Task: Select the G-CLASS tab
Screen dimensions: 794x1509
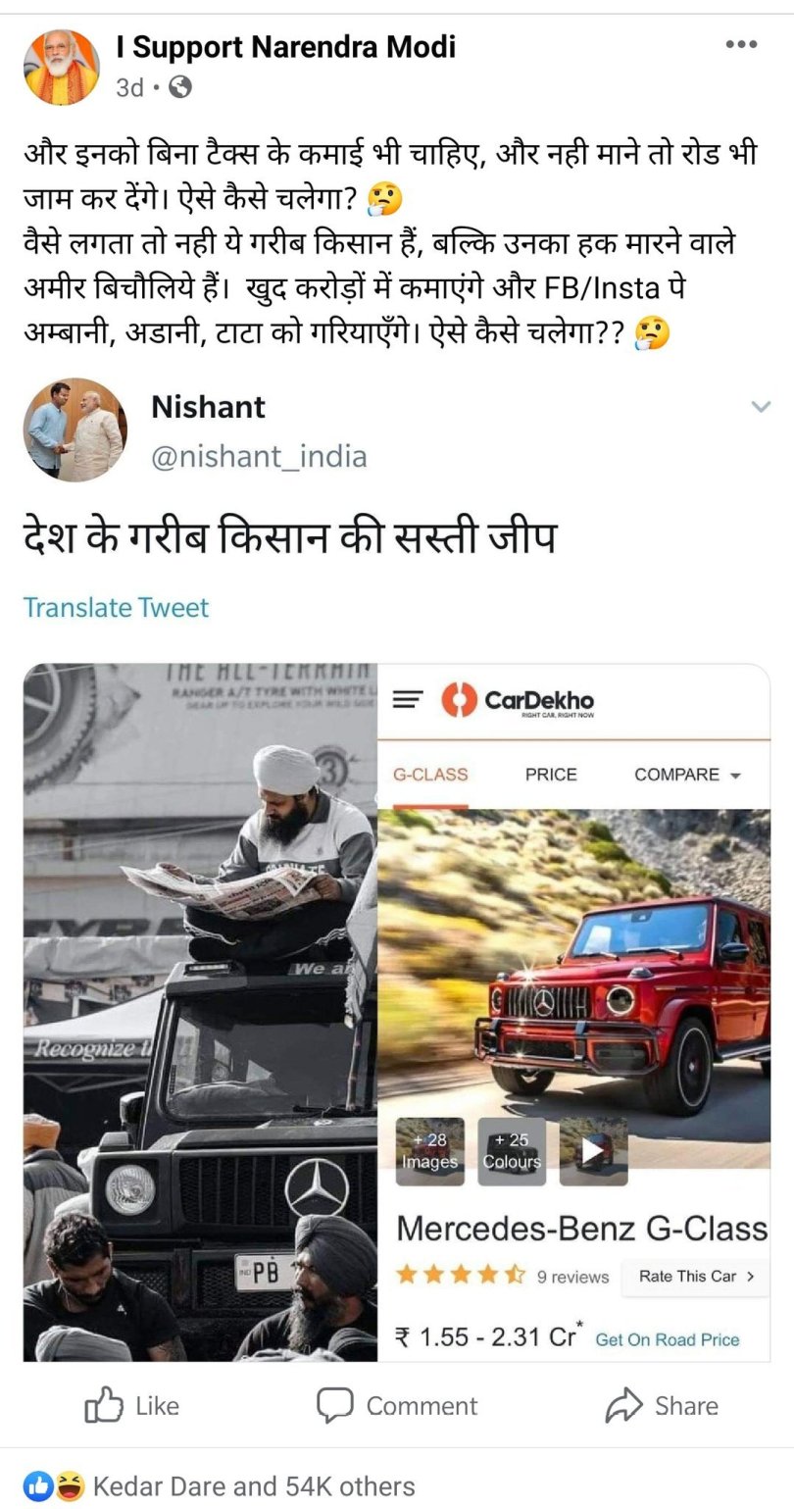Action: pos(430,775)
